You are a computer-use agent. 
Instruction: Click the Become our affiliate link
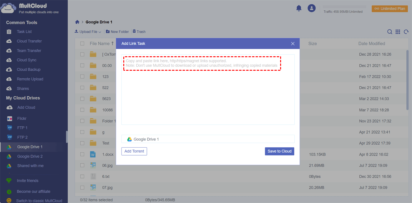(x=34, y=192)
